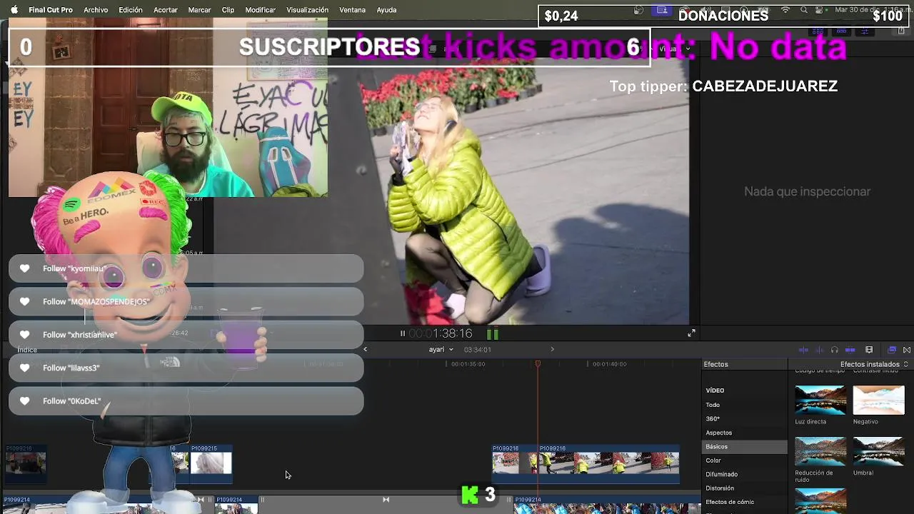Toggle the Effects browser
Image resolution: width=914 pixels, height=514 pixels.
(892, 350)
